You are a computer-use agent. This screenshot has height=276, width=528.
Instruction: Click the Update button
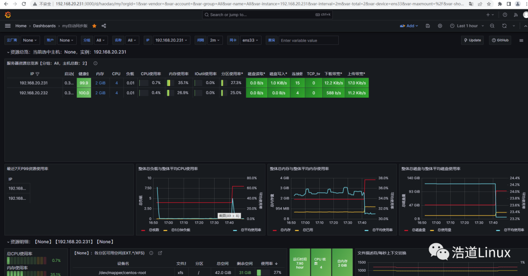pos(472,40)
